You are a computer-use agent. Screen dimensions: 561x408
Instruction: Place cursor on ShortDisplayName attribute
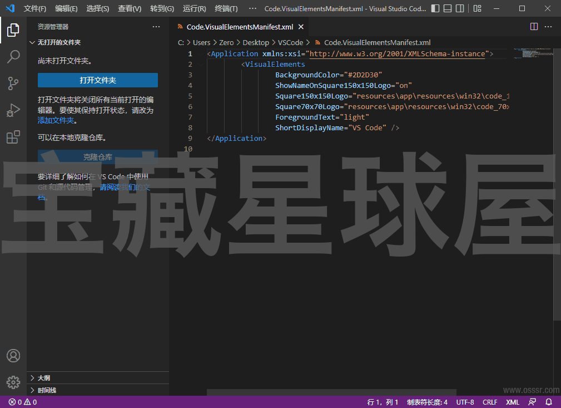309,128
